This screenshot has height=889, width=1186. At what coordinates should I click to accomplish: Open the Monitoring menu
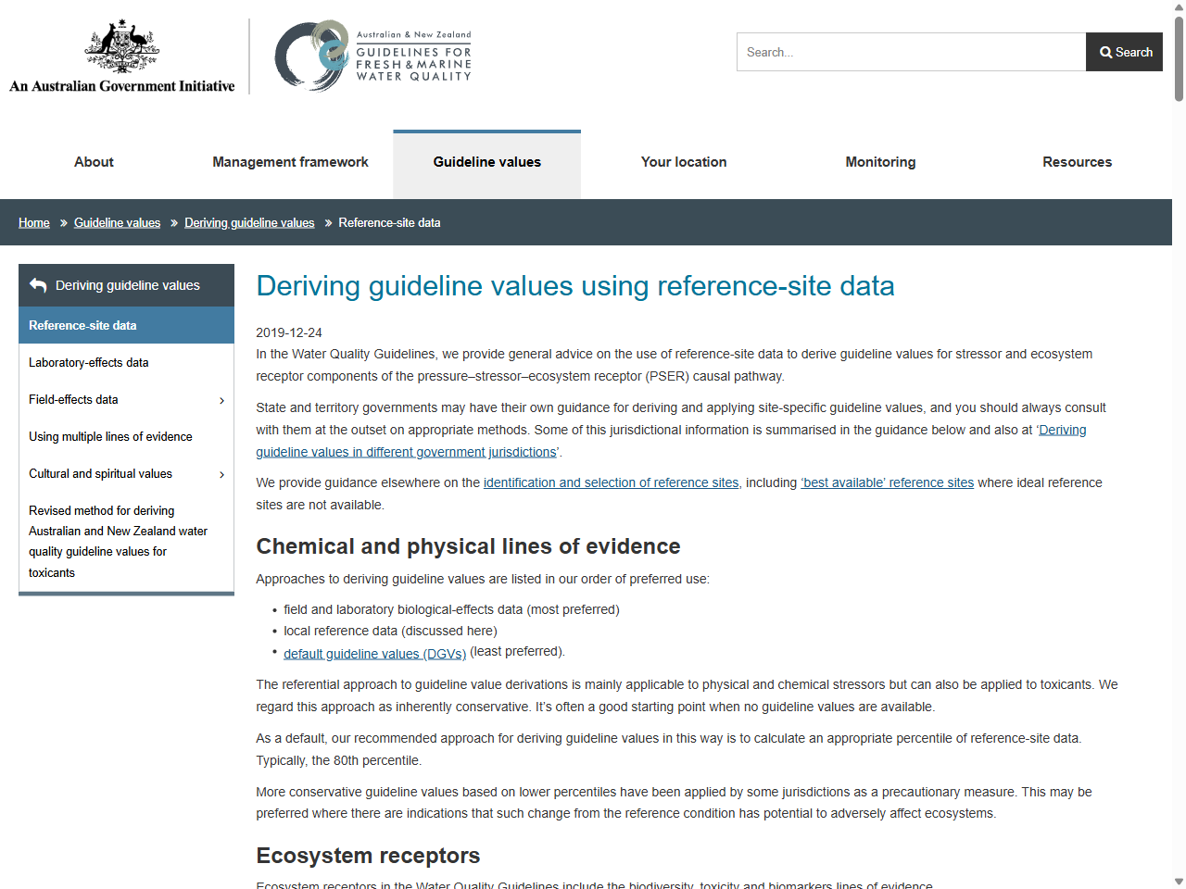pyautogui.click(x=880, y=162)
